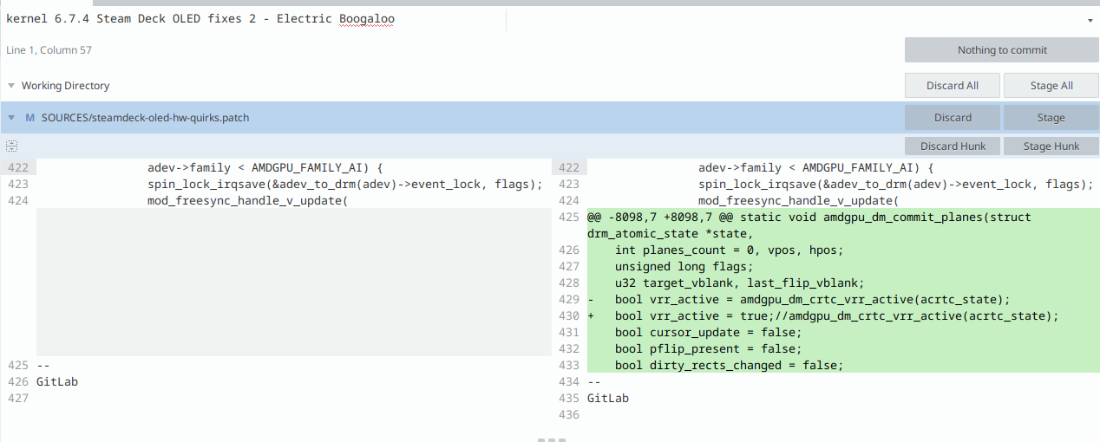Image resolution: width=1100 pixels, height=442 pixels.
Task: Click Stage All button
Action: 1051,86
